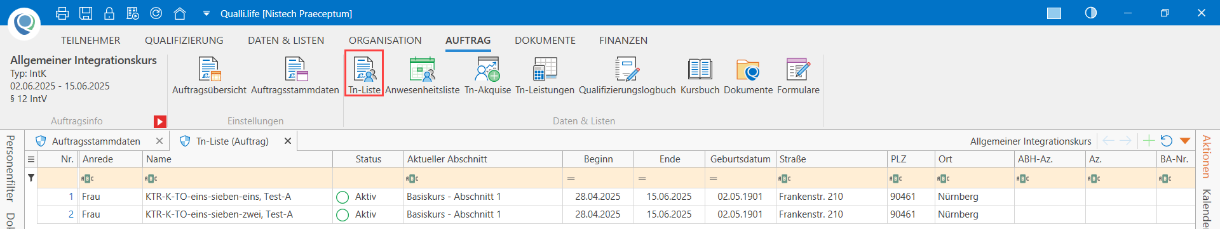Open the Kalender side panel
Screen dimensions: 1220x229
coord(1206,209)
